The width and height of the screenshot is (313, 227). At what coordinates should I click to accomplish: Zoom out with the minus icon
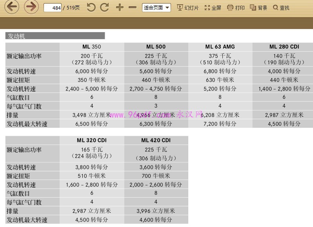point(133,7)
